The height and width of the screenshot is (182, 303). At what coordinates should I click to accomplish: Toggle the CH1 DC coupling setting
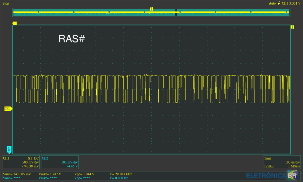pos(37,158)
